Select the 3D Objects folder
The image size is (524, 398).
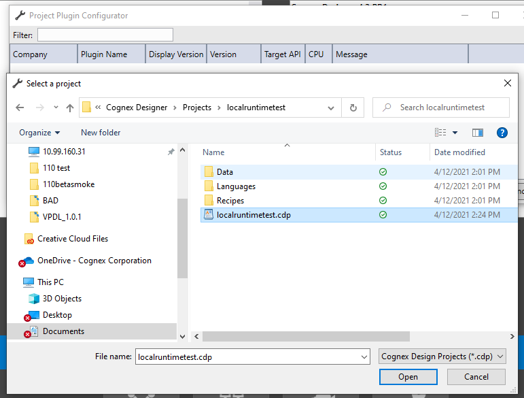62,299
